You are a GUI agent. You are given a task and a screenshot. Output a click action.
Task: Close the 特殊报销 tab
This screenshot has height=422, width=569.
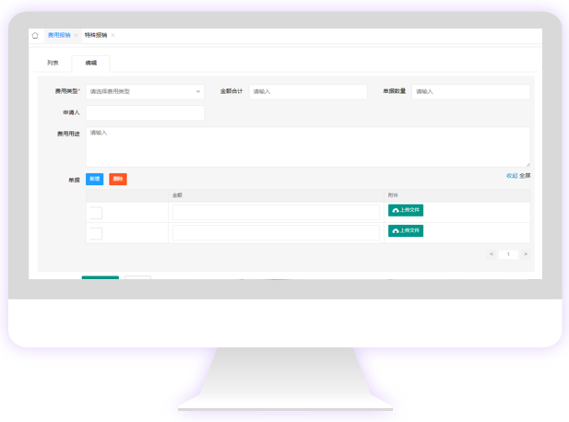[x=113, y=35]
